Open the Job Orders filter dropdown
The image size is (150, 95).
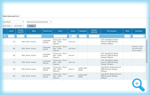coord(138,36)
